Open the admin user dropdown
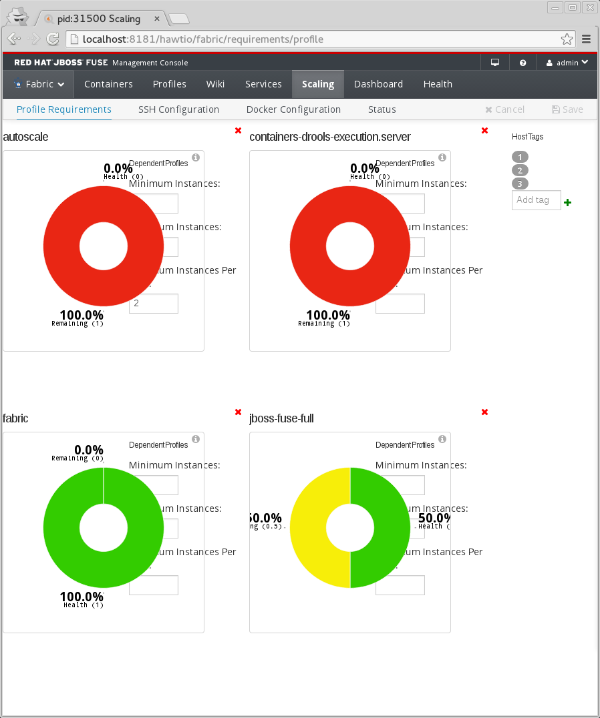The height and width of the screenshot is (718, 600). tap(567, 63)
